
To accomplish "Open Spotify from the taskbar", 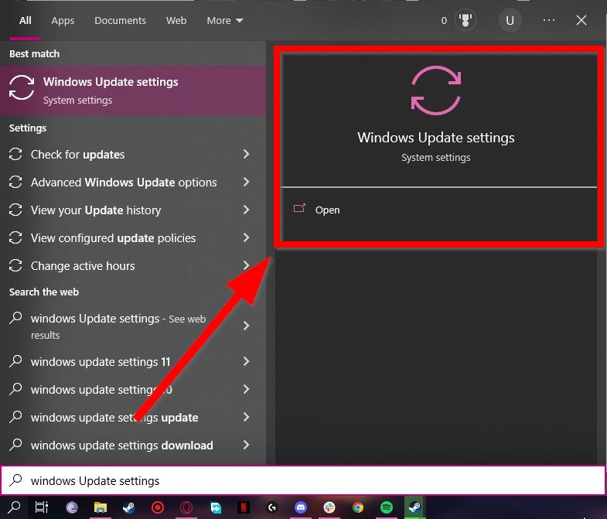I will point(387,507).
